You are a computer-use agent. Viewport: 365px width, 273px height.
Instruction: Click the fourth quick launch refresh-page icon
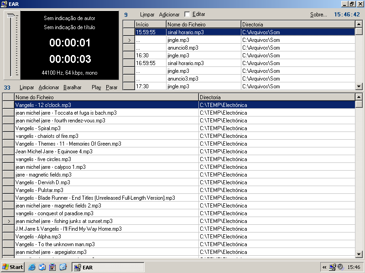tap(63, 267)
